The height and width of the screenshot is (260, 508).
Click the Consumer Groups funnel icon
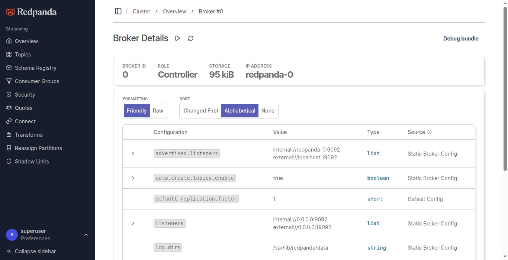(9, 81)
